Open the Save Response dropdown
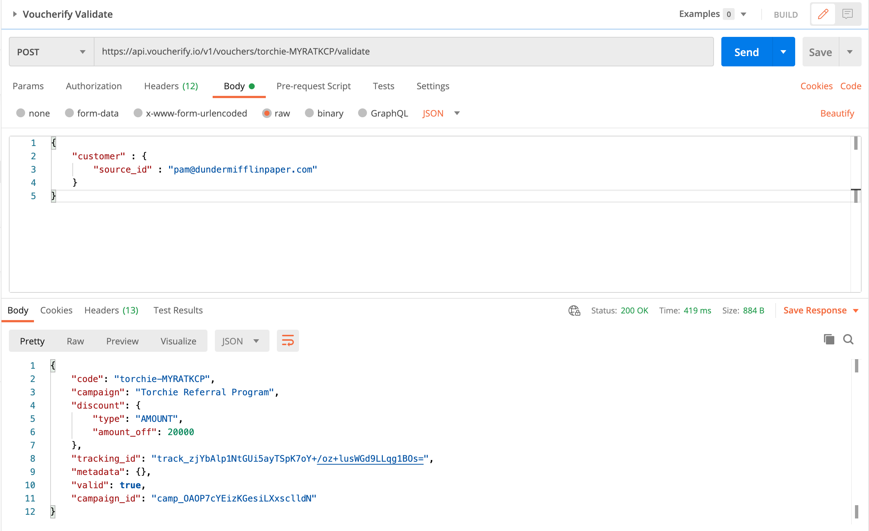The image size is (869, 531). tap(856, 310)
